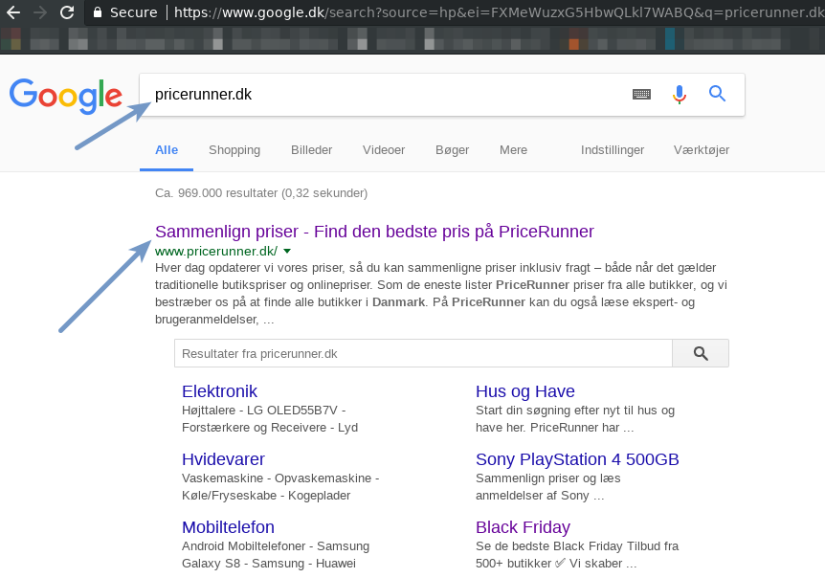Image resolution: width=825 pixels, height=578 pixels.
Task: Click the 'Resultater fra pricerunner.dk' search box
Action: tap(423, 353)
